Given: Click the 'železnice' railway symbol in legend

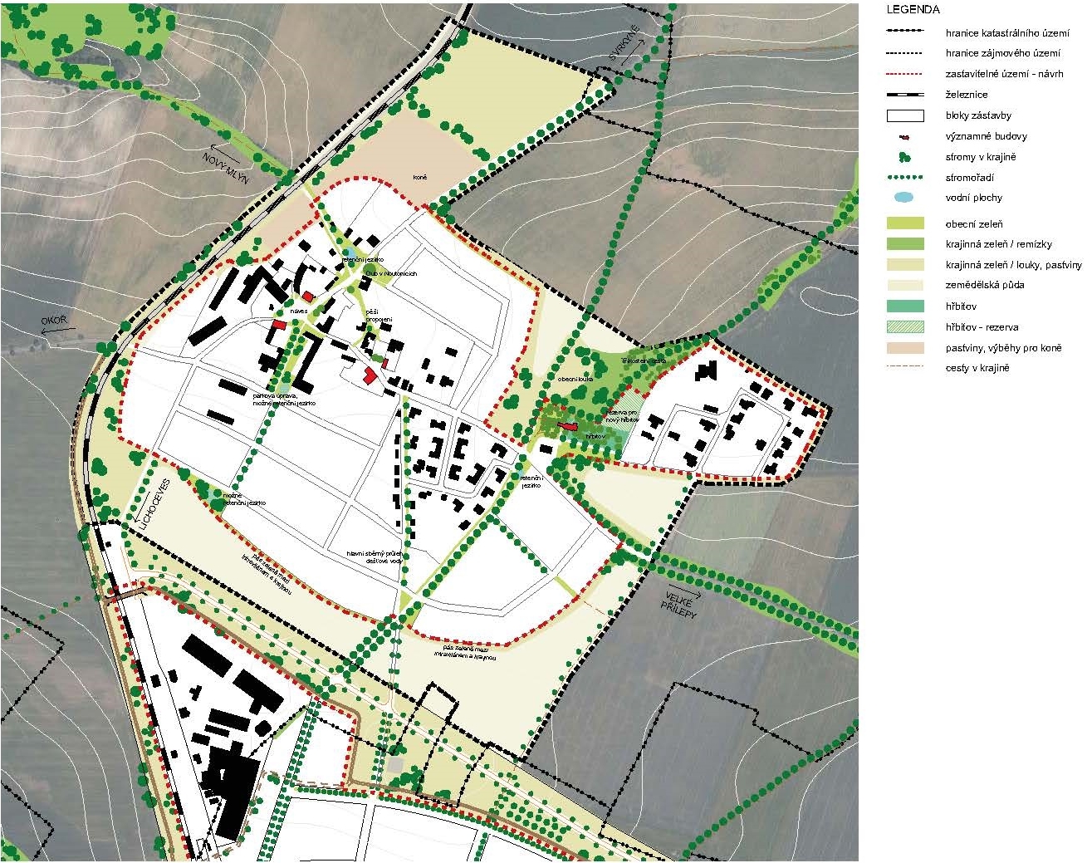Looking at the screenshot, I should coord(904,95).
